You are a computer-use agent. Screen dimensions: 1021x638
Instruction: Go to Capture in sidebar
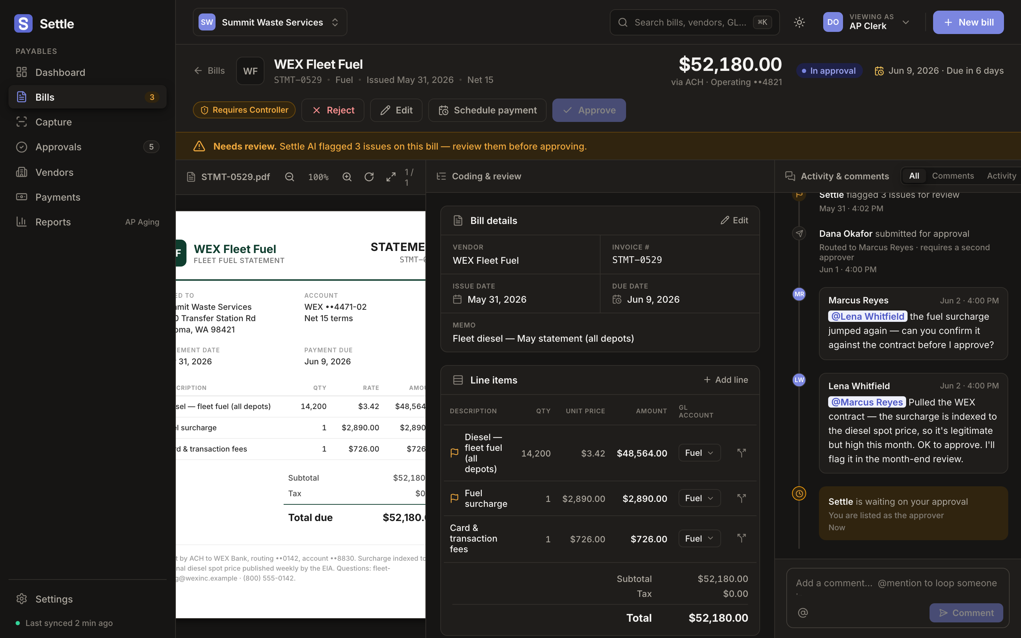pyautogui.click(x=87, y=122)
